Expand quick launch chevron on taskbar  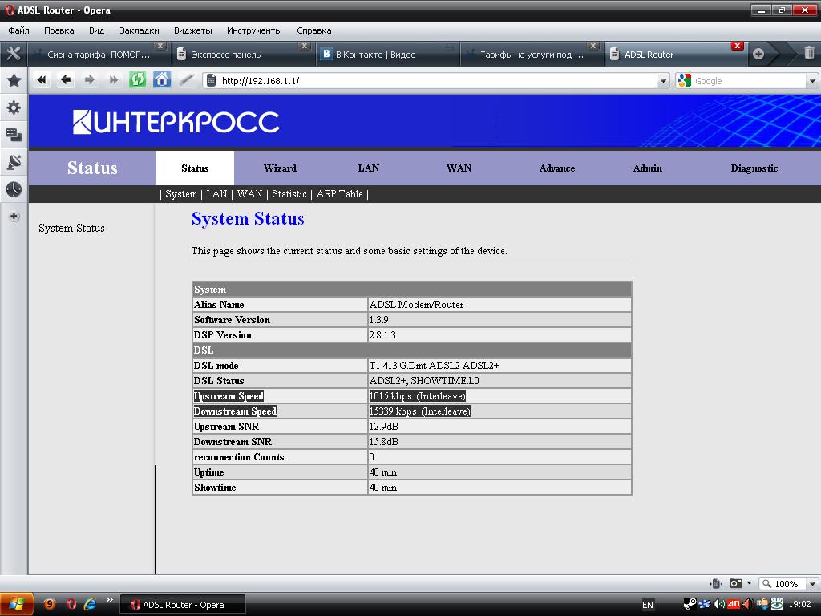(109, 600)
